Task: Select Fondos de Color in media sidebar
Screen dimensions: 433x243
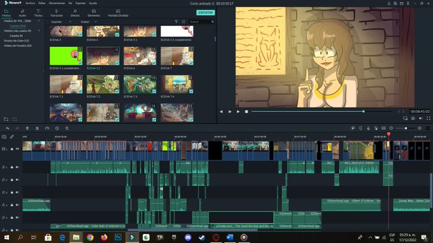Action: click(x=17, y=41)
